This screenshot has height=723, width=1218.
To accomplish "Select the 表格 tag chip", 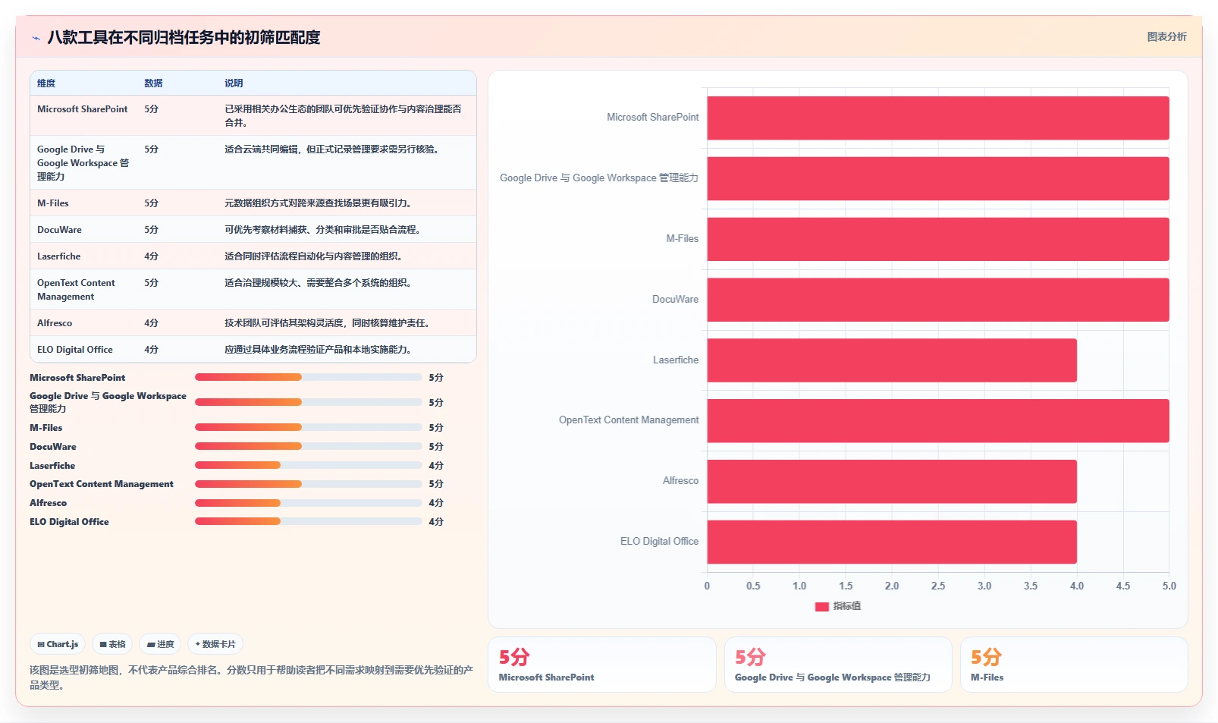I will (112, 644).
